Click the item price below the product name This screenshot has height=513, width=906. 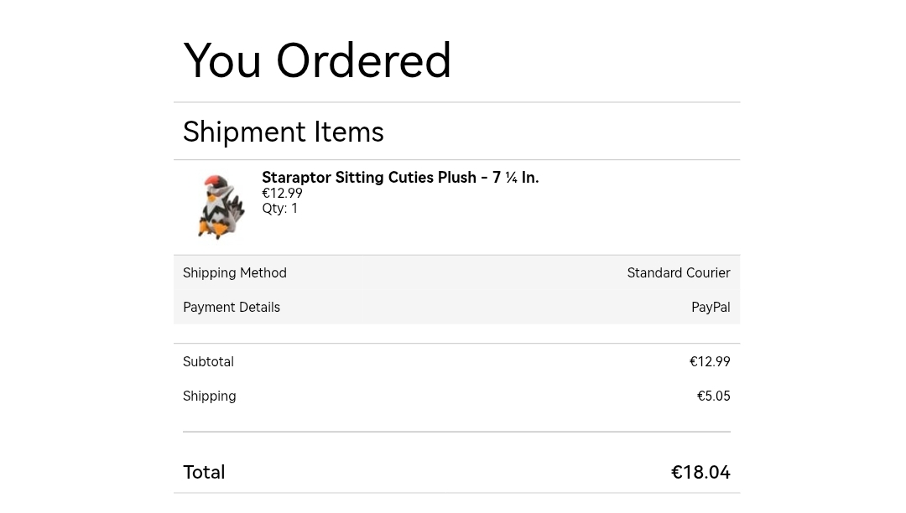[x=282, y=194]
